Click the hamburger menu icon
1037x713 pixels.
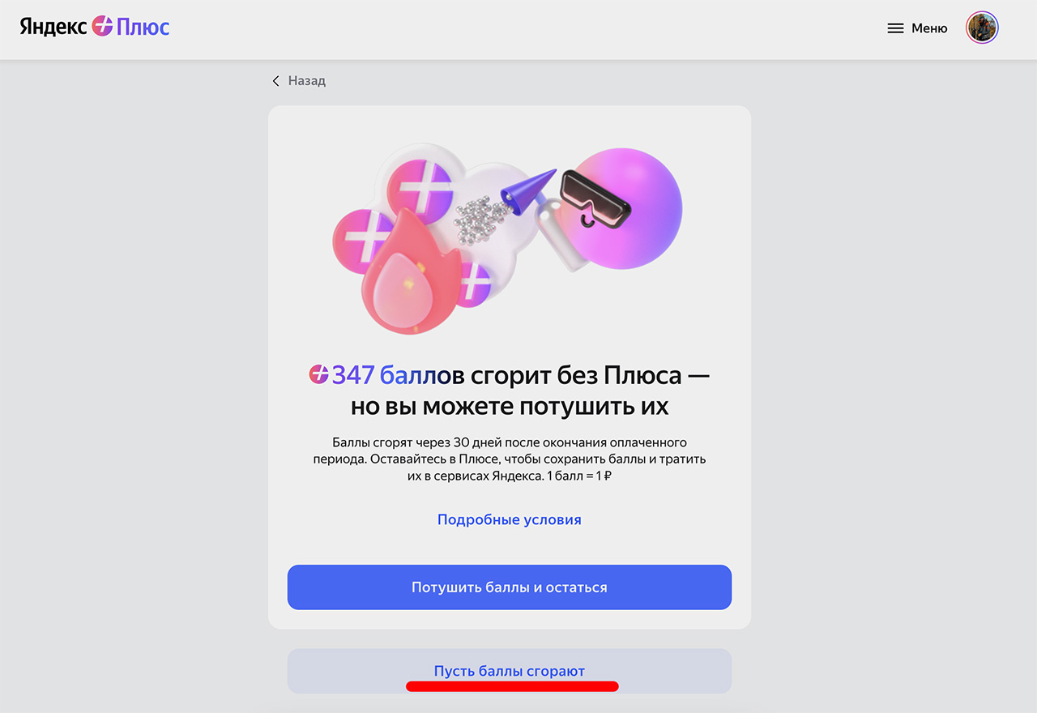[x=895, y=28]
